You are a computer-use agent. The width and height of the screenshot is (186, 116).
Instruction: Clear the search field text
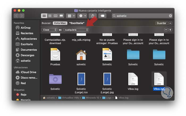(171, 16)
